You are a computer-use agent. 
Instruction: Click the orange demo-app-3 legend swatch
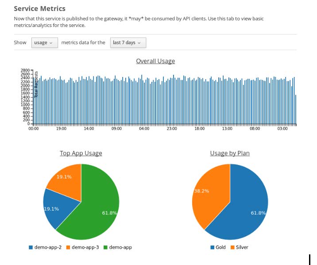coord(68,247)
